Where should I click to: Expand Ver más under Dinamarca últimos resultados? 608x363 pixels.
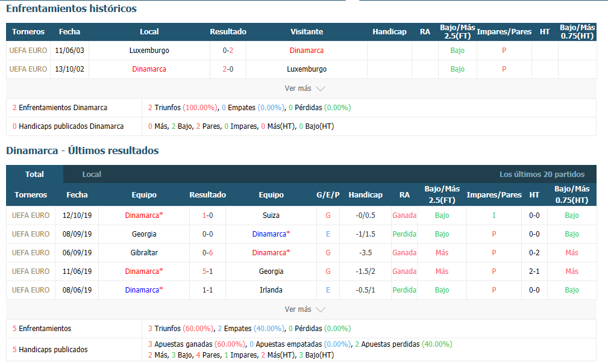tap(304, 309)
